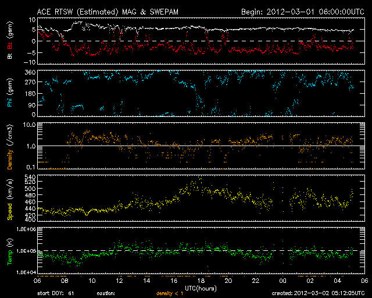Click the '500' tick on the Speed axis

pos(30,189)
